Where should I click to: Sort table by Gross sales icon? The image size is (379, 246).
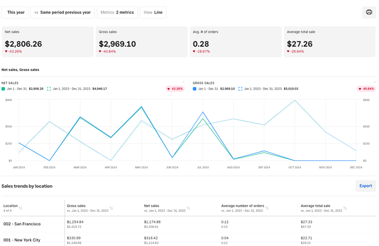(111, 208)
